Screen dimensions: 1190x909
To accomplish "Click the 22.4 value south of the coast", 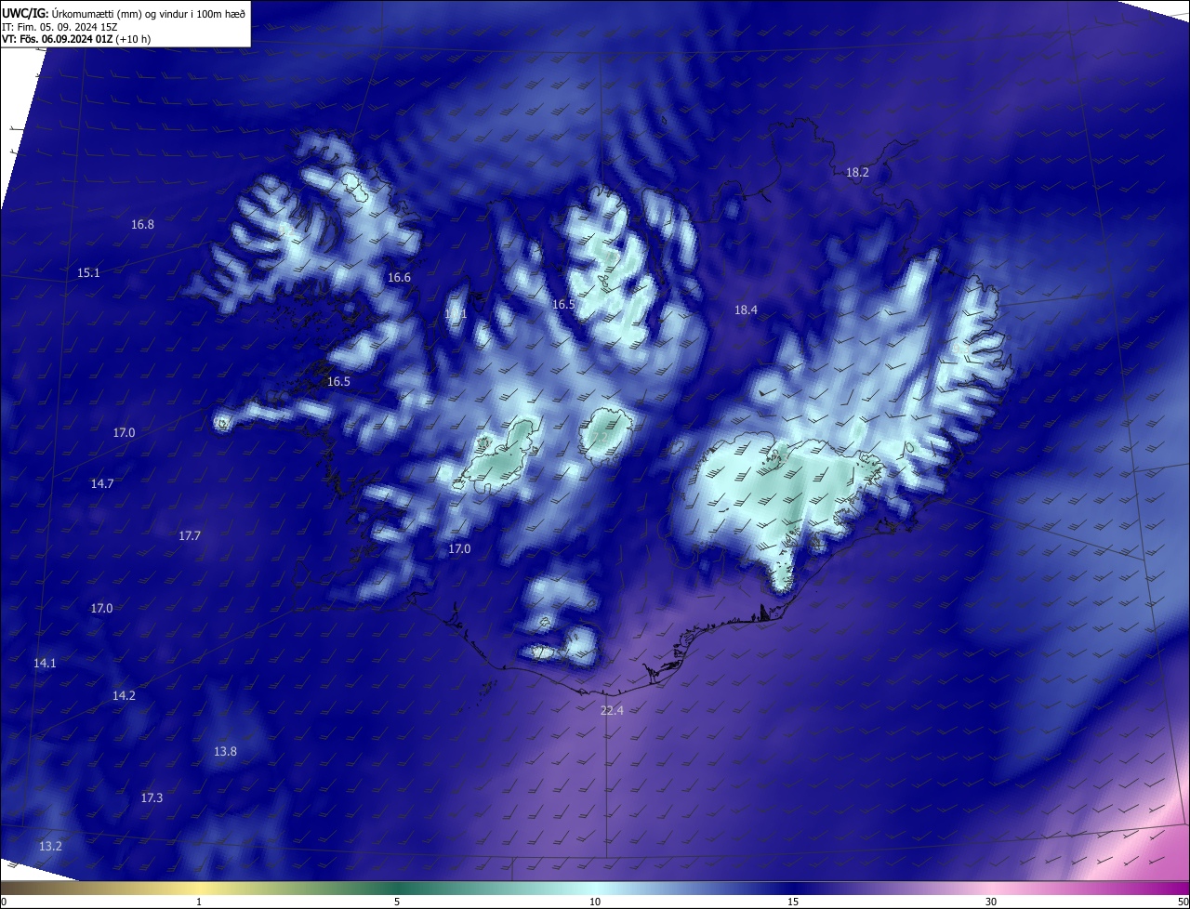I will (612, 711).
